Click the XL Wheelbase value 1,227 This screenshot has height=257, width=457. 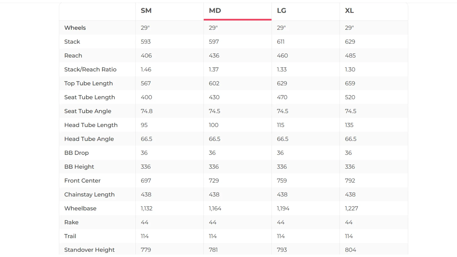(x=351, y=208)
